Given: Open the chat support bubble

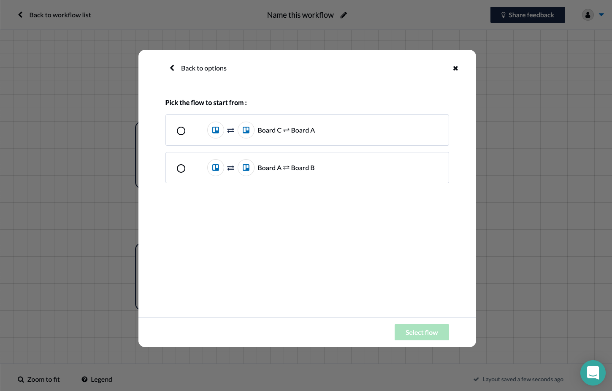Looking at the screenshot, I should 593,372.
